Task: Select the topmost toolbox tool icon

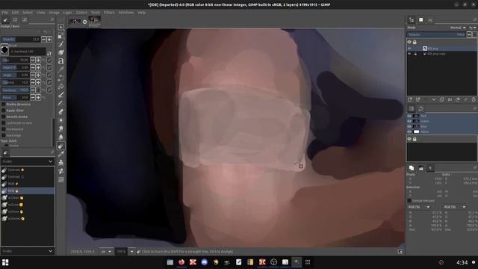Action: tap(61, 27)
